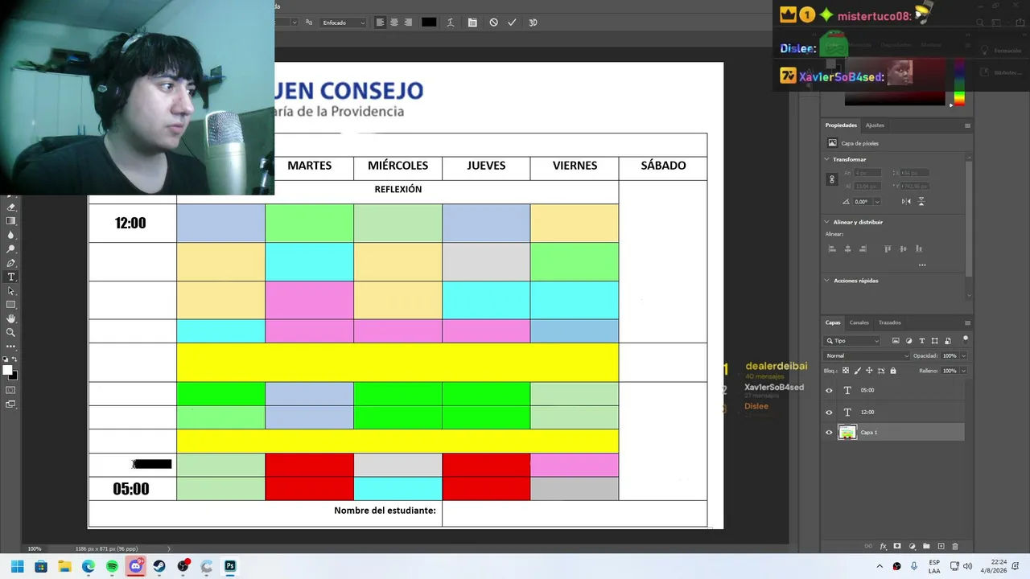Screen dimensions: 1030x579
Task: Select the Zoom tool
Action: click(x=11, y=332)
